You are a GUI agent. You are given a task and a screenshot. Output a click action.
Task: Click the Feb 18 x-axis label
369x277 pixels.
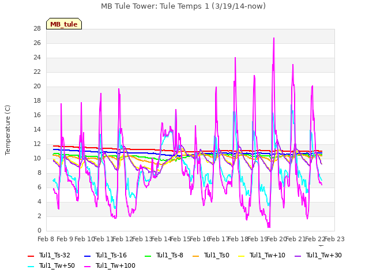coord(238,239)
